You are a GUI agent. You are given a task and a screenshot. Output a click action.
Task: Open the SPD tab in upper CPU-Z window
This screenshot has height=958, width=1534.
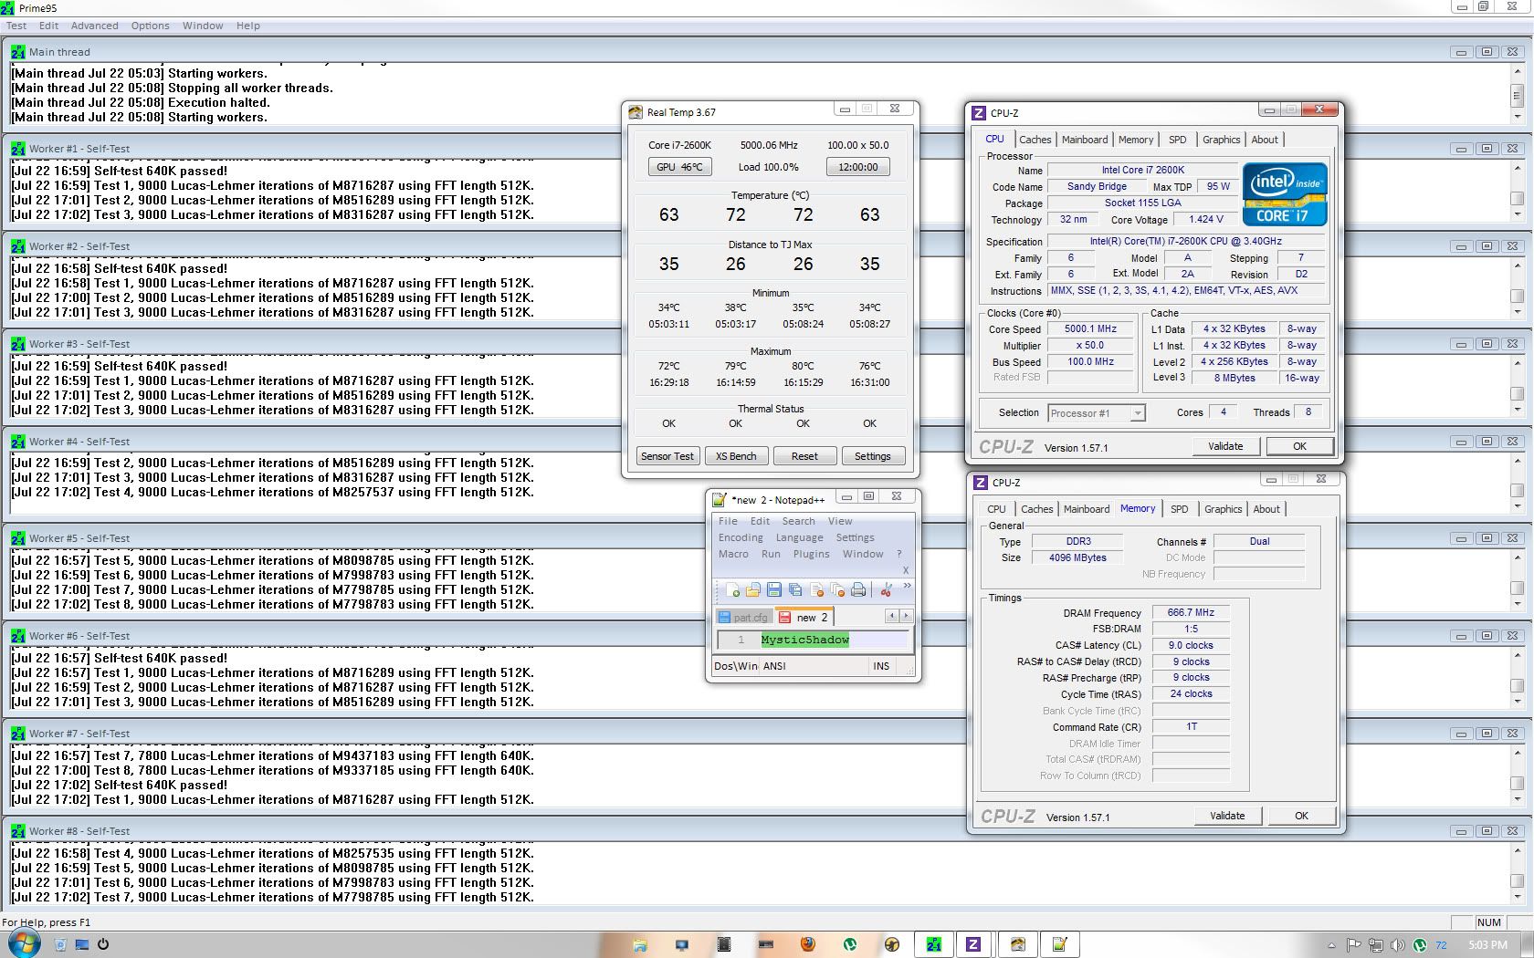[1178, 140]
